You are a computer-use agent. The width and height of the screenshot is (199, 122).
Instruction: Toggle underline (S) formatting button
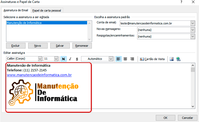(x=77, y=59)
